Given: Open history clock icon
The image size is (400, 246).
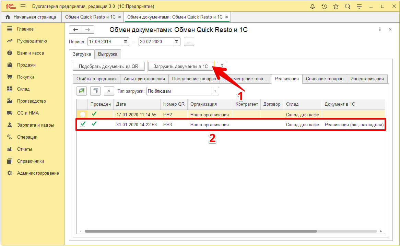Looking at the screenshot, I should (324, 7).
